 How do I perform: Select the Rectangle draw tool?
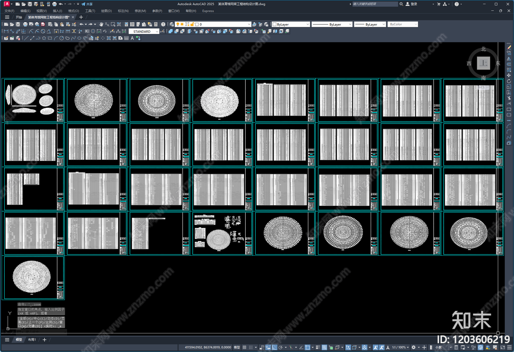coord(50,38)
